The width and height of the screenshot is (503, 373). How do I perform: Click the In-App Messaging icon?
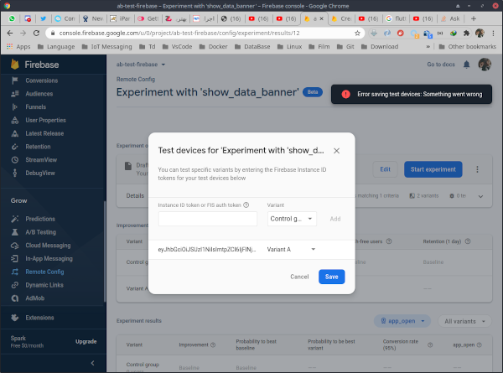pyautogui.click(x=15, y=258)
